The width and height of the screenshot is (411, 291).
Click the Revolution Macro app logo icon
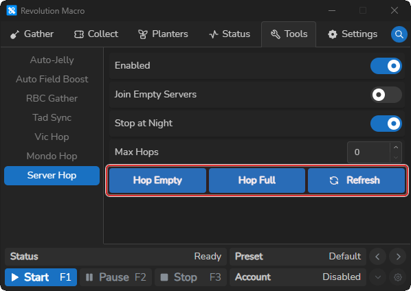[12, 11]
